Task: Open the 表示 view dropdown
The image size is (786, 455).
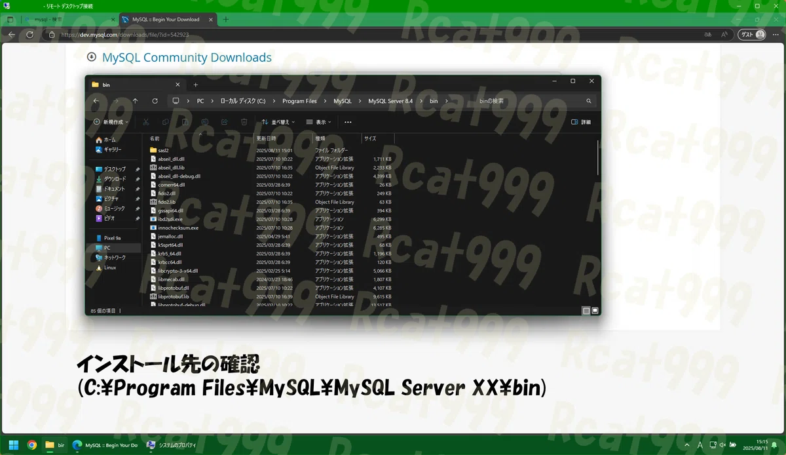Action: (x=318, y=122)
